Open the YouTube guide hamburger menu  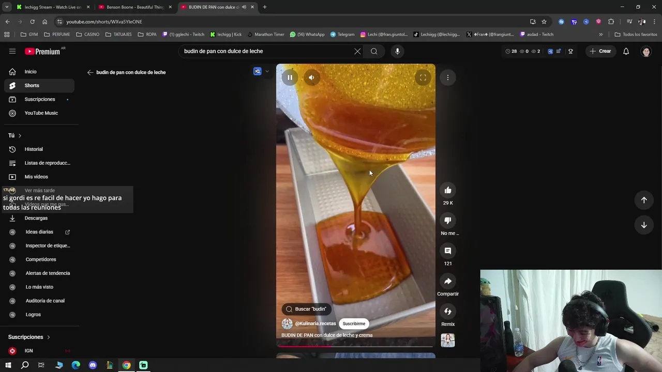12,51
